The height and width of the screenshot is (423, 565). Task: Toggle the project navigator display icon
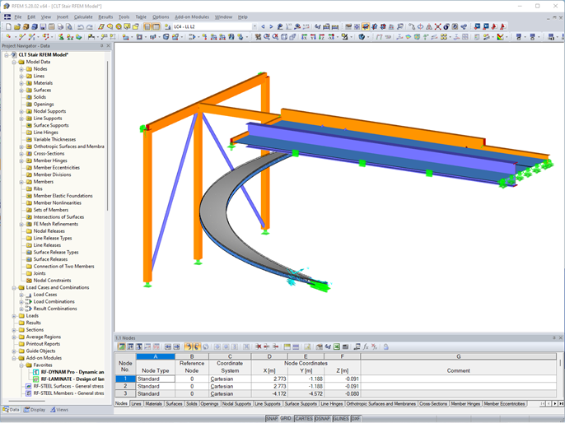(147, 26)
